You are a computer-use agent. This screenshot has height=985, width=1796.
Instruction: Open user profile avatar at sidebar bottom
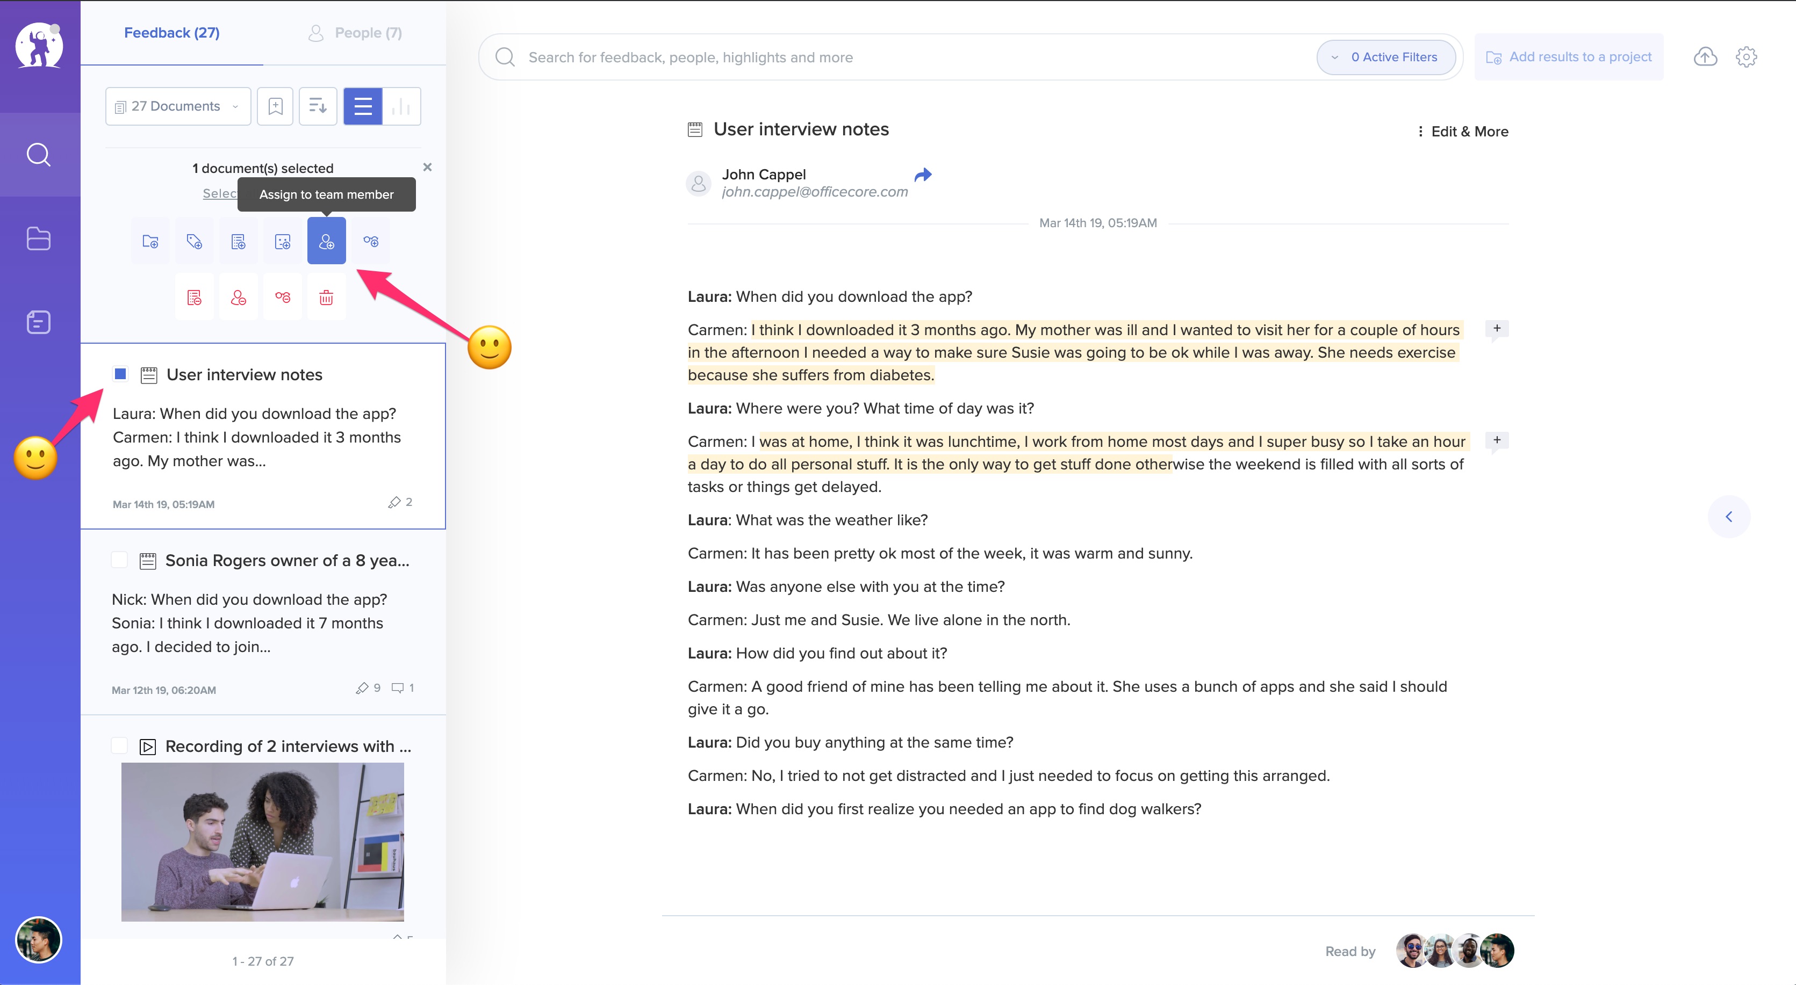pos(39,939)
